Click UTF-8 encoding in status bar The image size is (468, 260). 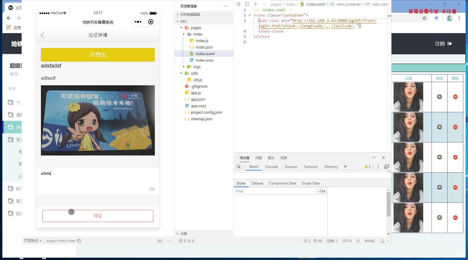point(347,241)
